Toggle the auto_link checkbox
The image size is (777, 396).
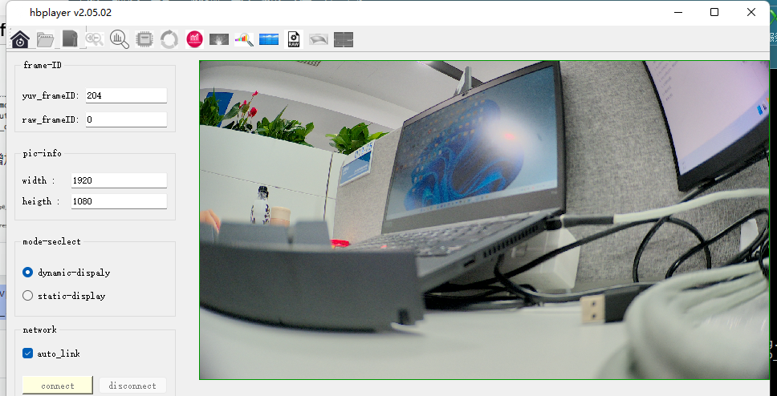28,354
